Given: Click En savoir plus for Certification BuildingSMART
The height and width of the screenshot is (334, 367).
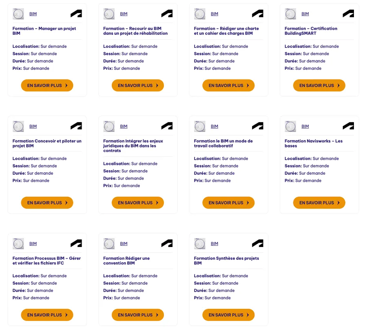Looking at the screenshot, I should point(319,85).
